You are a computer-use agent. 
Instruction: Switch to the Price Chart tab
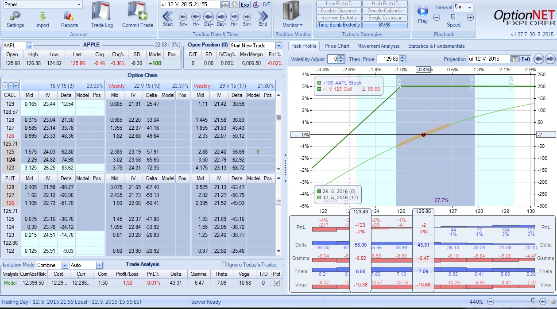337,46
